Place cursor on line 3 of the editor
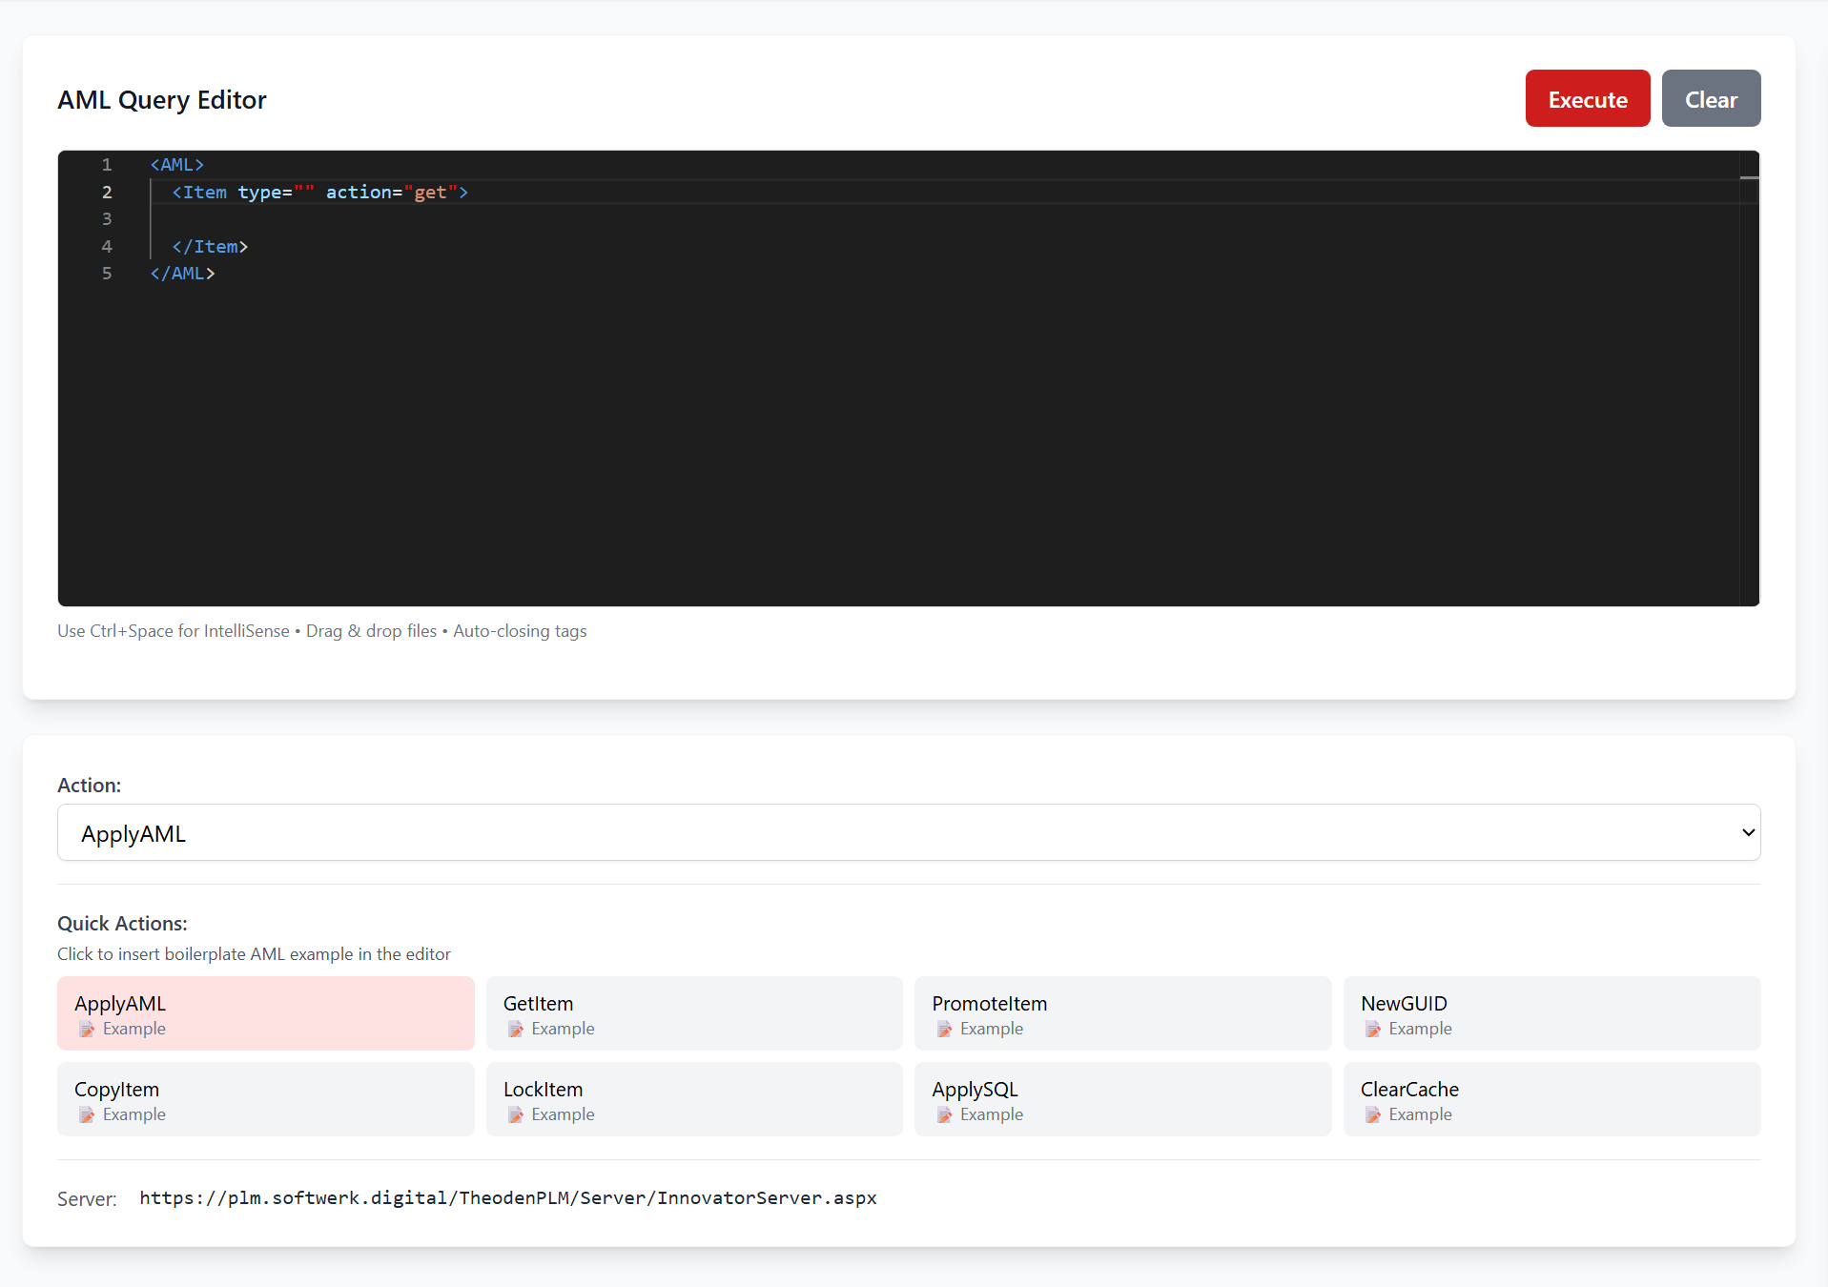The image size is (1828, 1287). (381, 219)
